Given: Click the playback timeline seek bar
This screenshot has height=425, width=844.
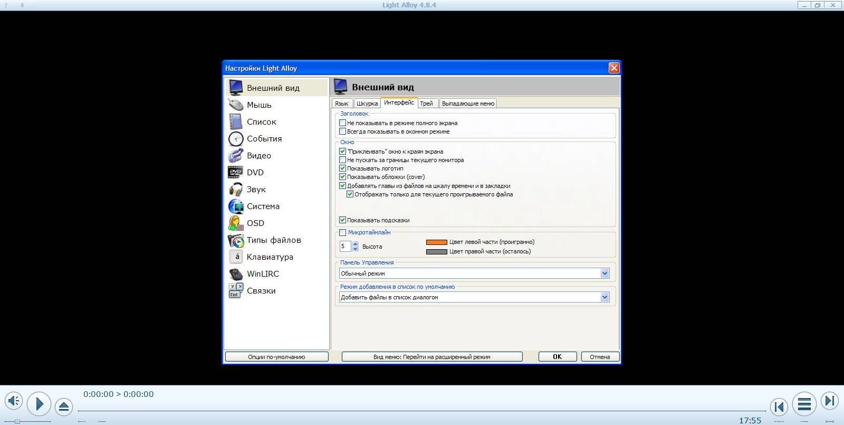Looking at the screenshot, I should tap(422, 411).
